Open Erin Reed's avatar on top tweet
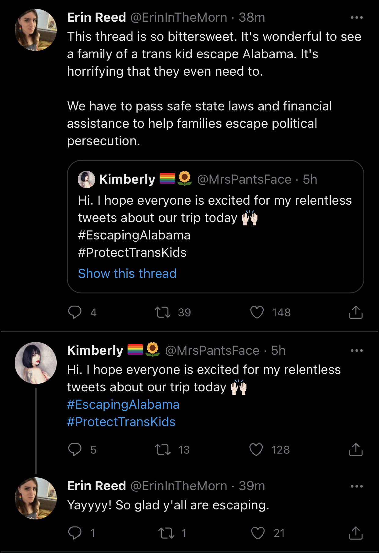This screenshot has height=553, width=379. point(36,30)
